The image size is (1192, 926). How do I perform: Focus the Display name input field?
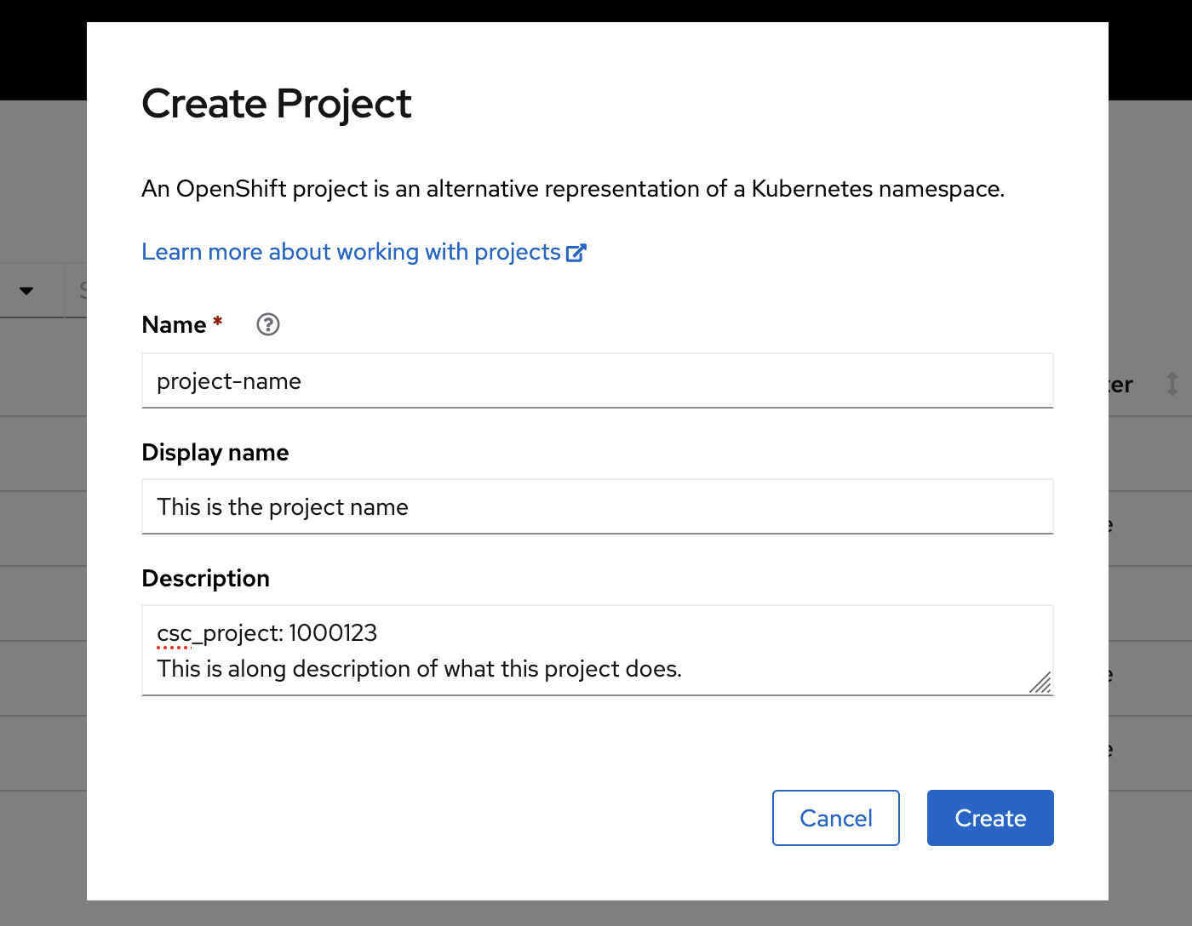[598, 506]
